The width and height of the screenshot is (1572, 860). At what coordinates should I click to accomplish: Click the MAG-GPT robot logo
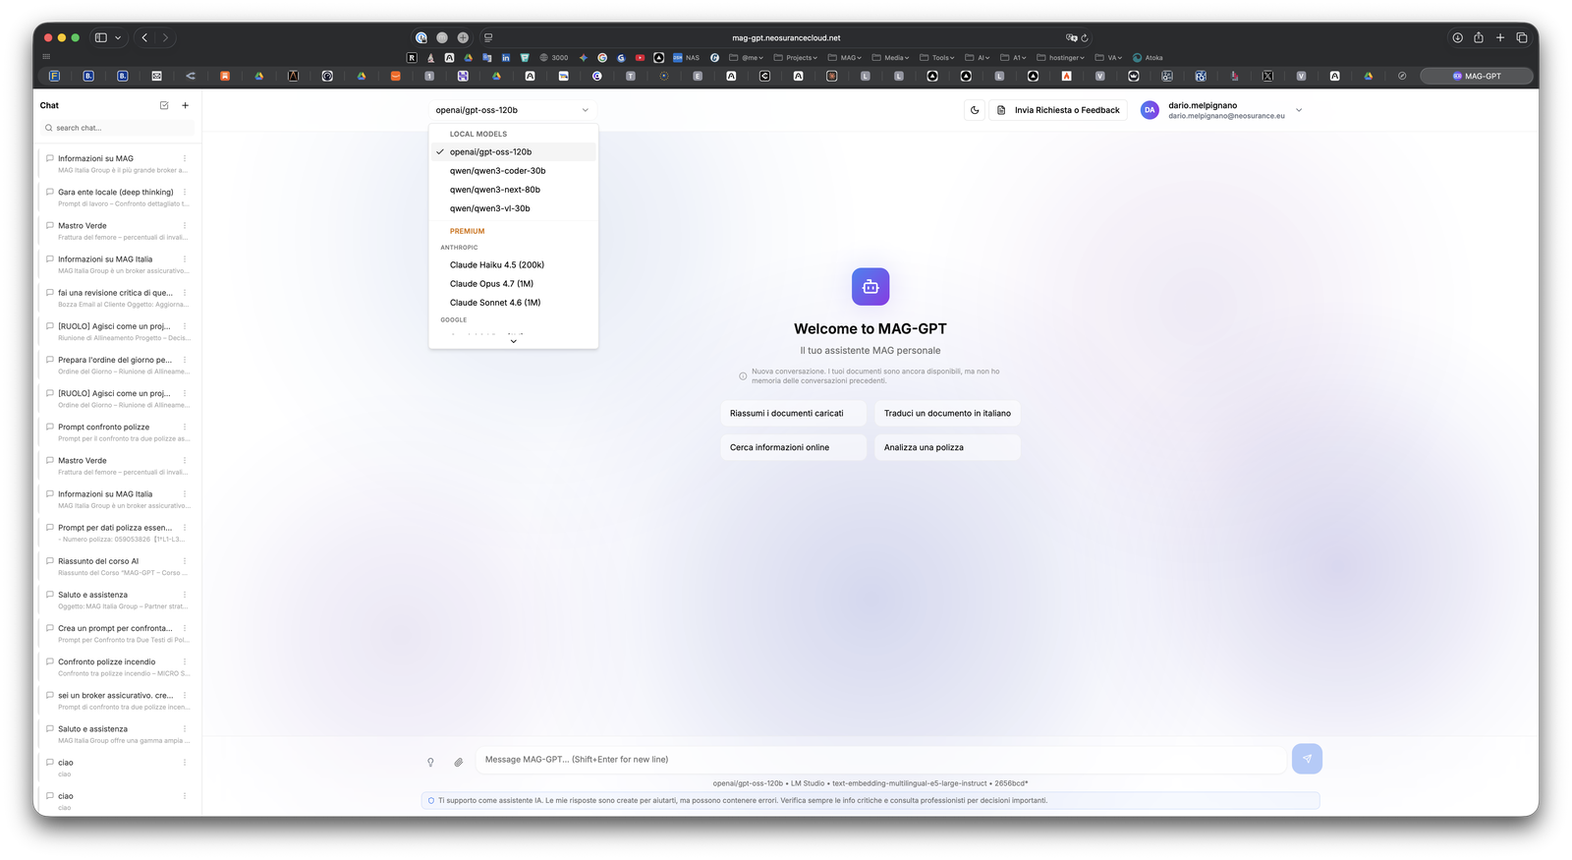click(870, 287)
